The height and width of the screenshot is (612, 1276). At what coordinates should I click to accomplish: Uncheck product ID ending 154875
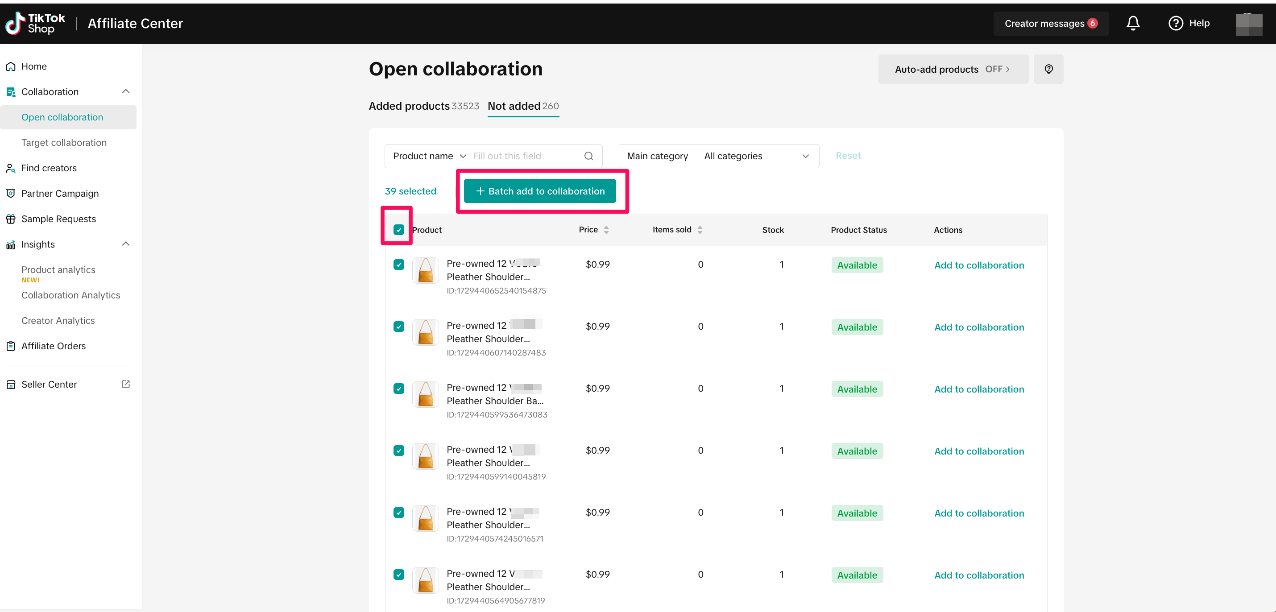(x=398, y=265)
